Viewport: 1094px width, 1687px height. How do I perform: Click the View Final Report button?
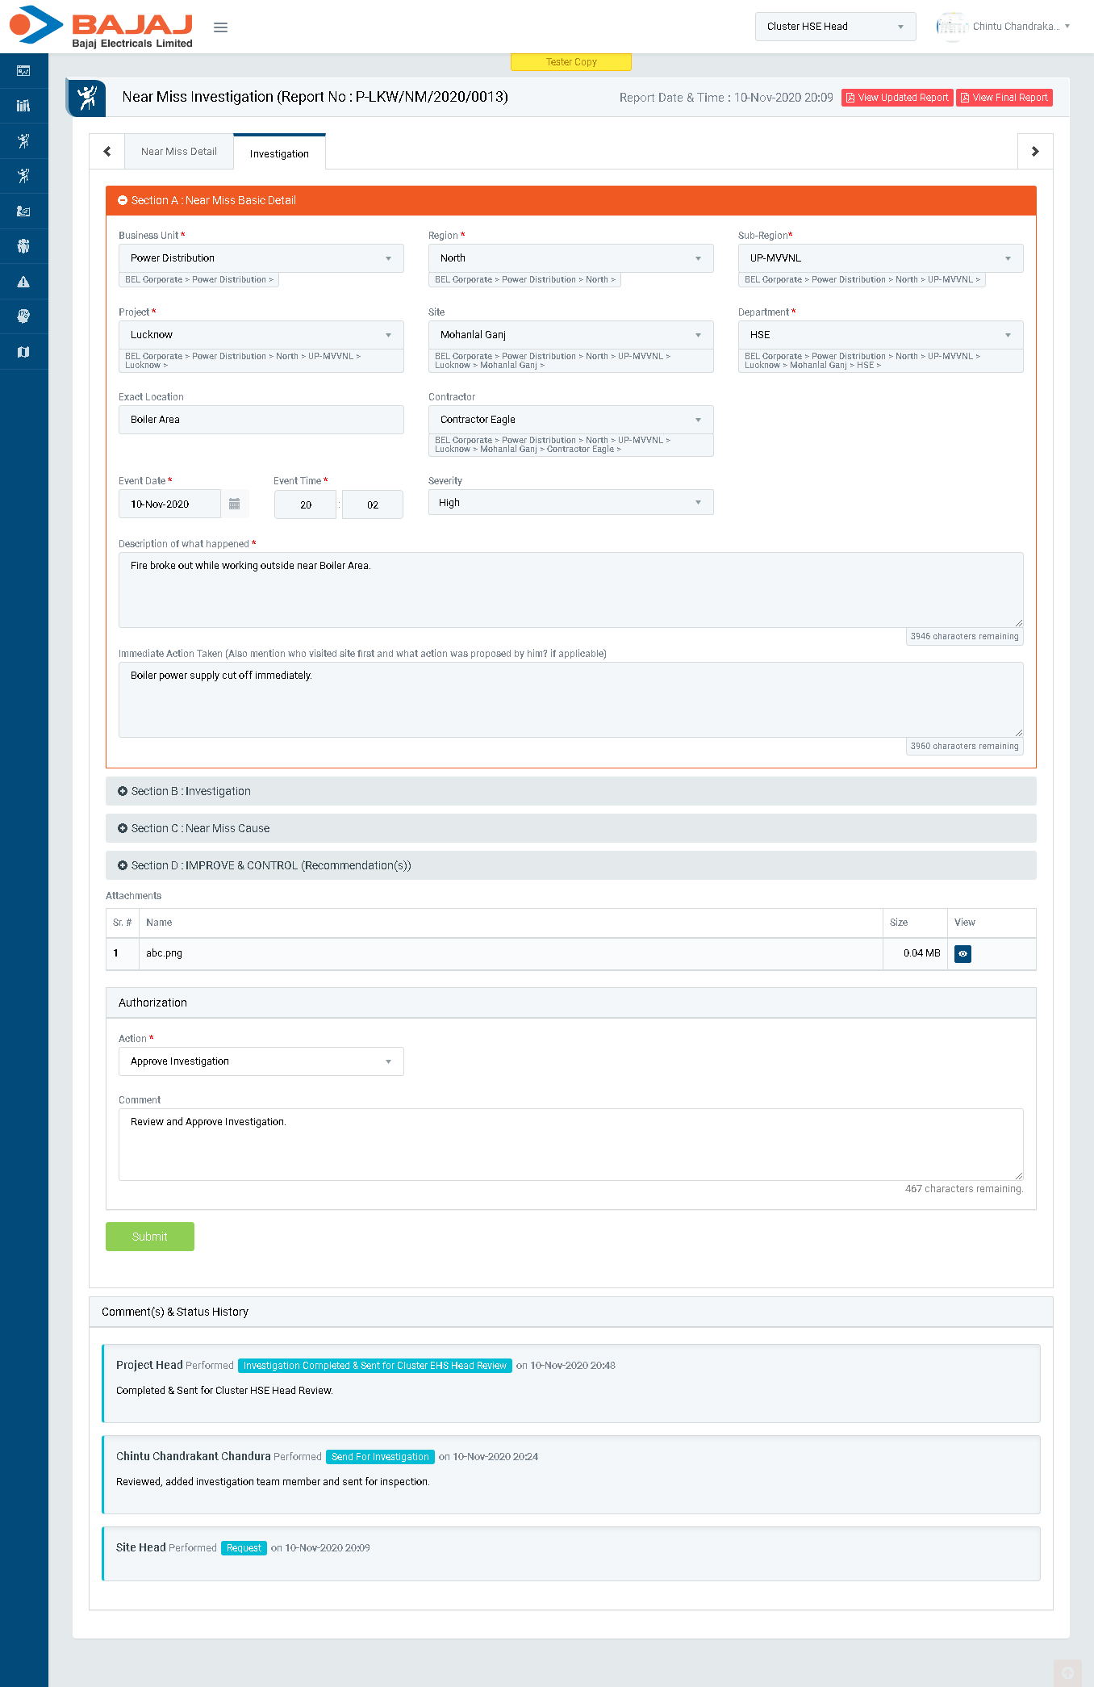pos(1004,98)
